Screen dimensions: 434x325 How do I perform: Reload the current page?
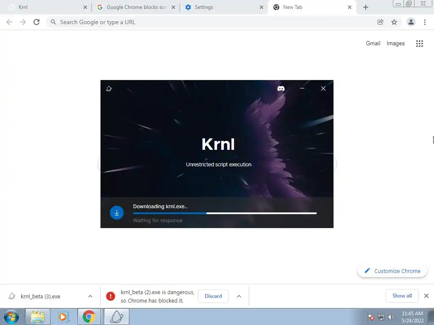point(36,22)
